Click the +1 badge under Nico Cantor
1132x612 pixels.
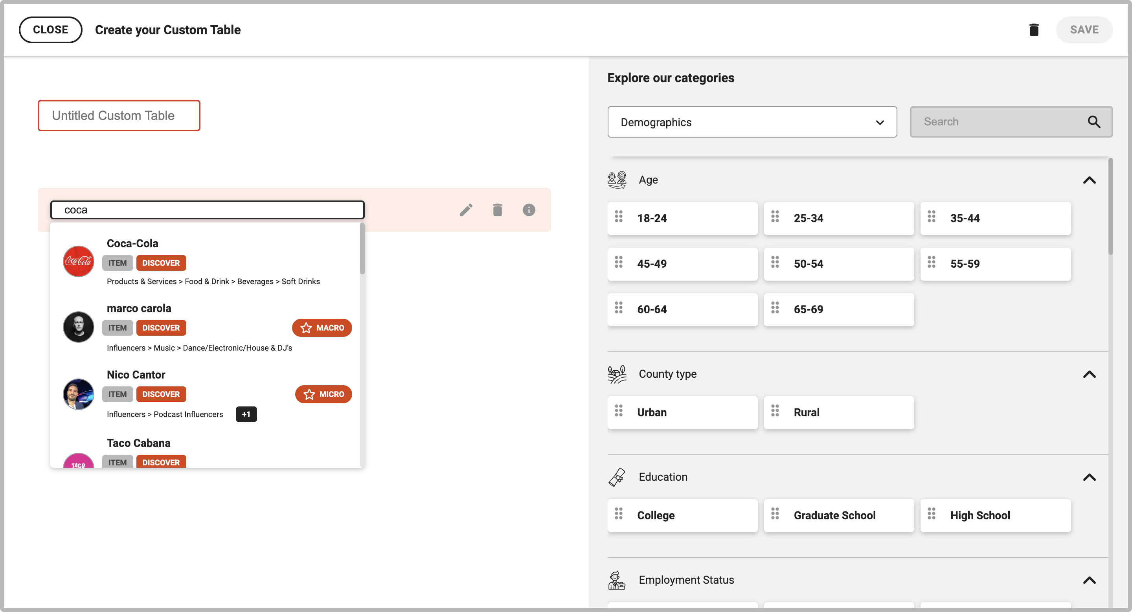[x=246, y=414]
